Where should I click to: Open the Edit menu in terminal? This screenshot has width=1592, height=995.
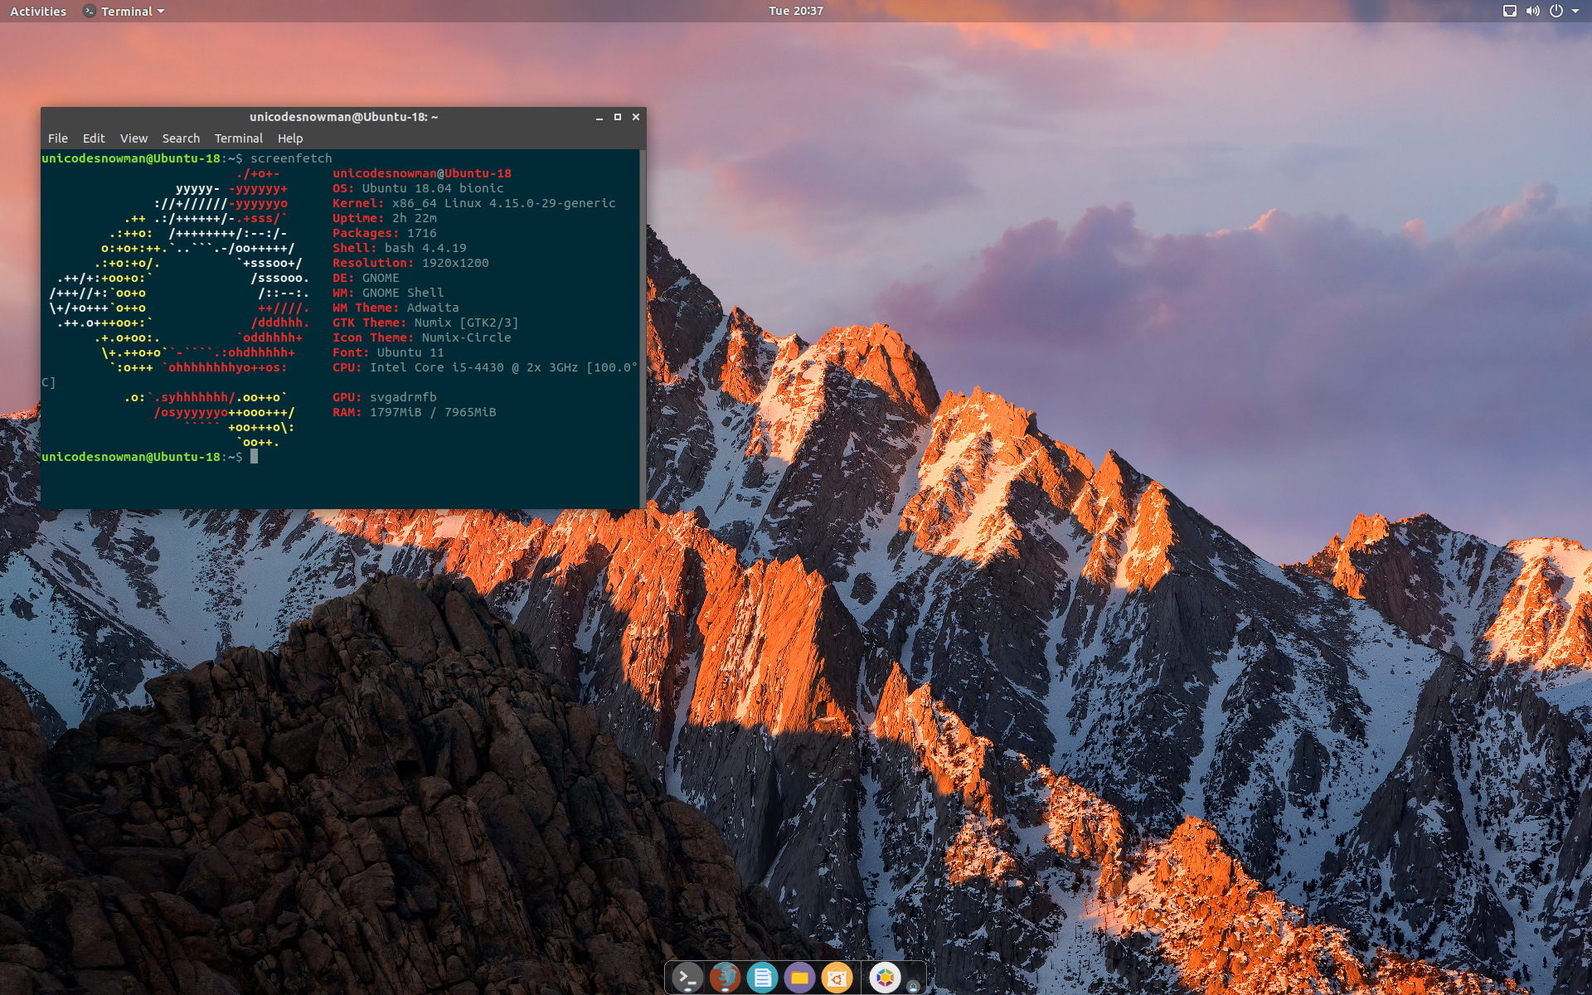click(x=94, y=138)
